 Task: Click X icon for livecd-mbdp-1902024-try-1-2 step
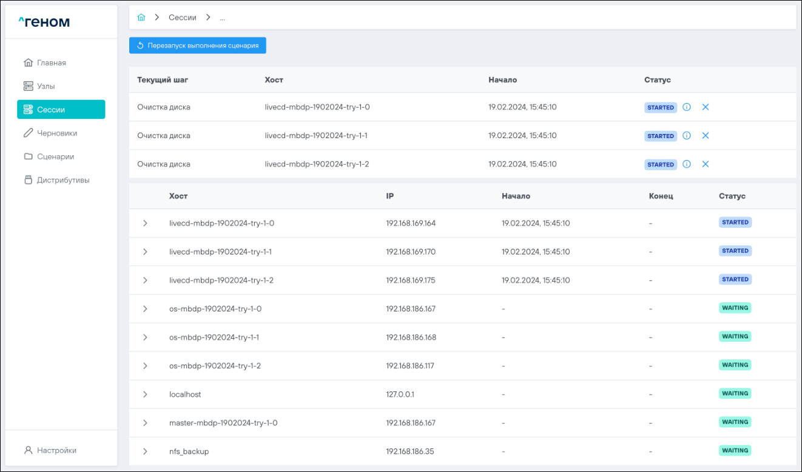point(706,164)
